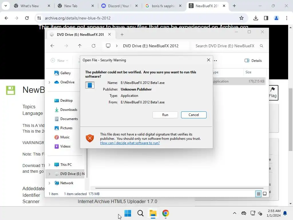Expand the Network tree node
The image size is (293, 220).
tap(49, 183)
